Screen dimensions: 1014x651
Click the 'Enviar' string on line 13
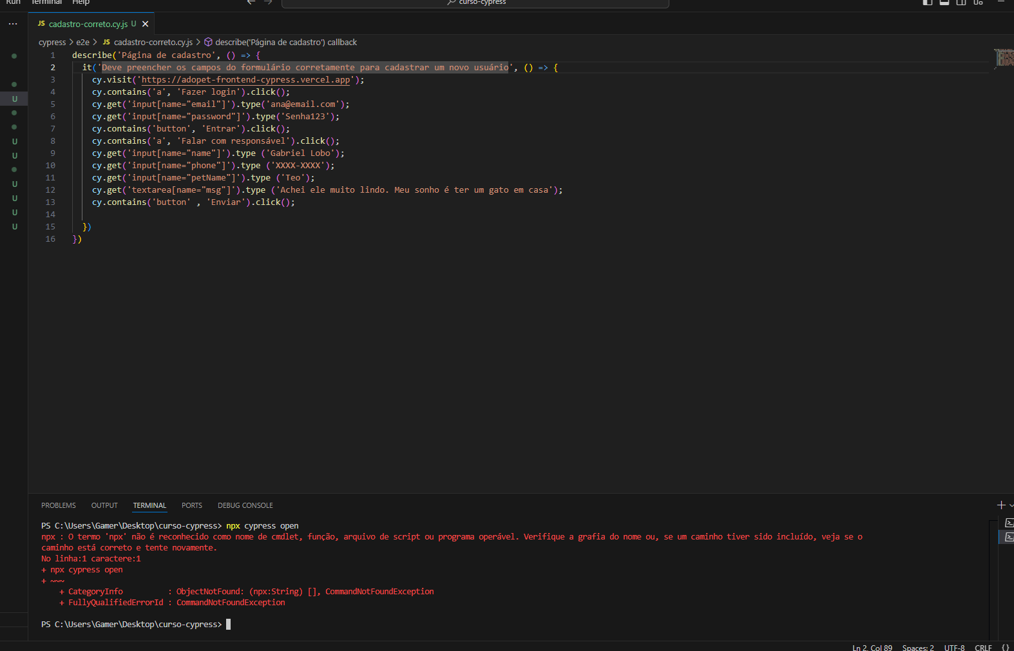[x=225, y=202]
